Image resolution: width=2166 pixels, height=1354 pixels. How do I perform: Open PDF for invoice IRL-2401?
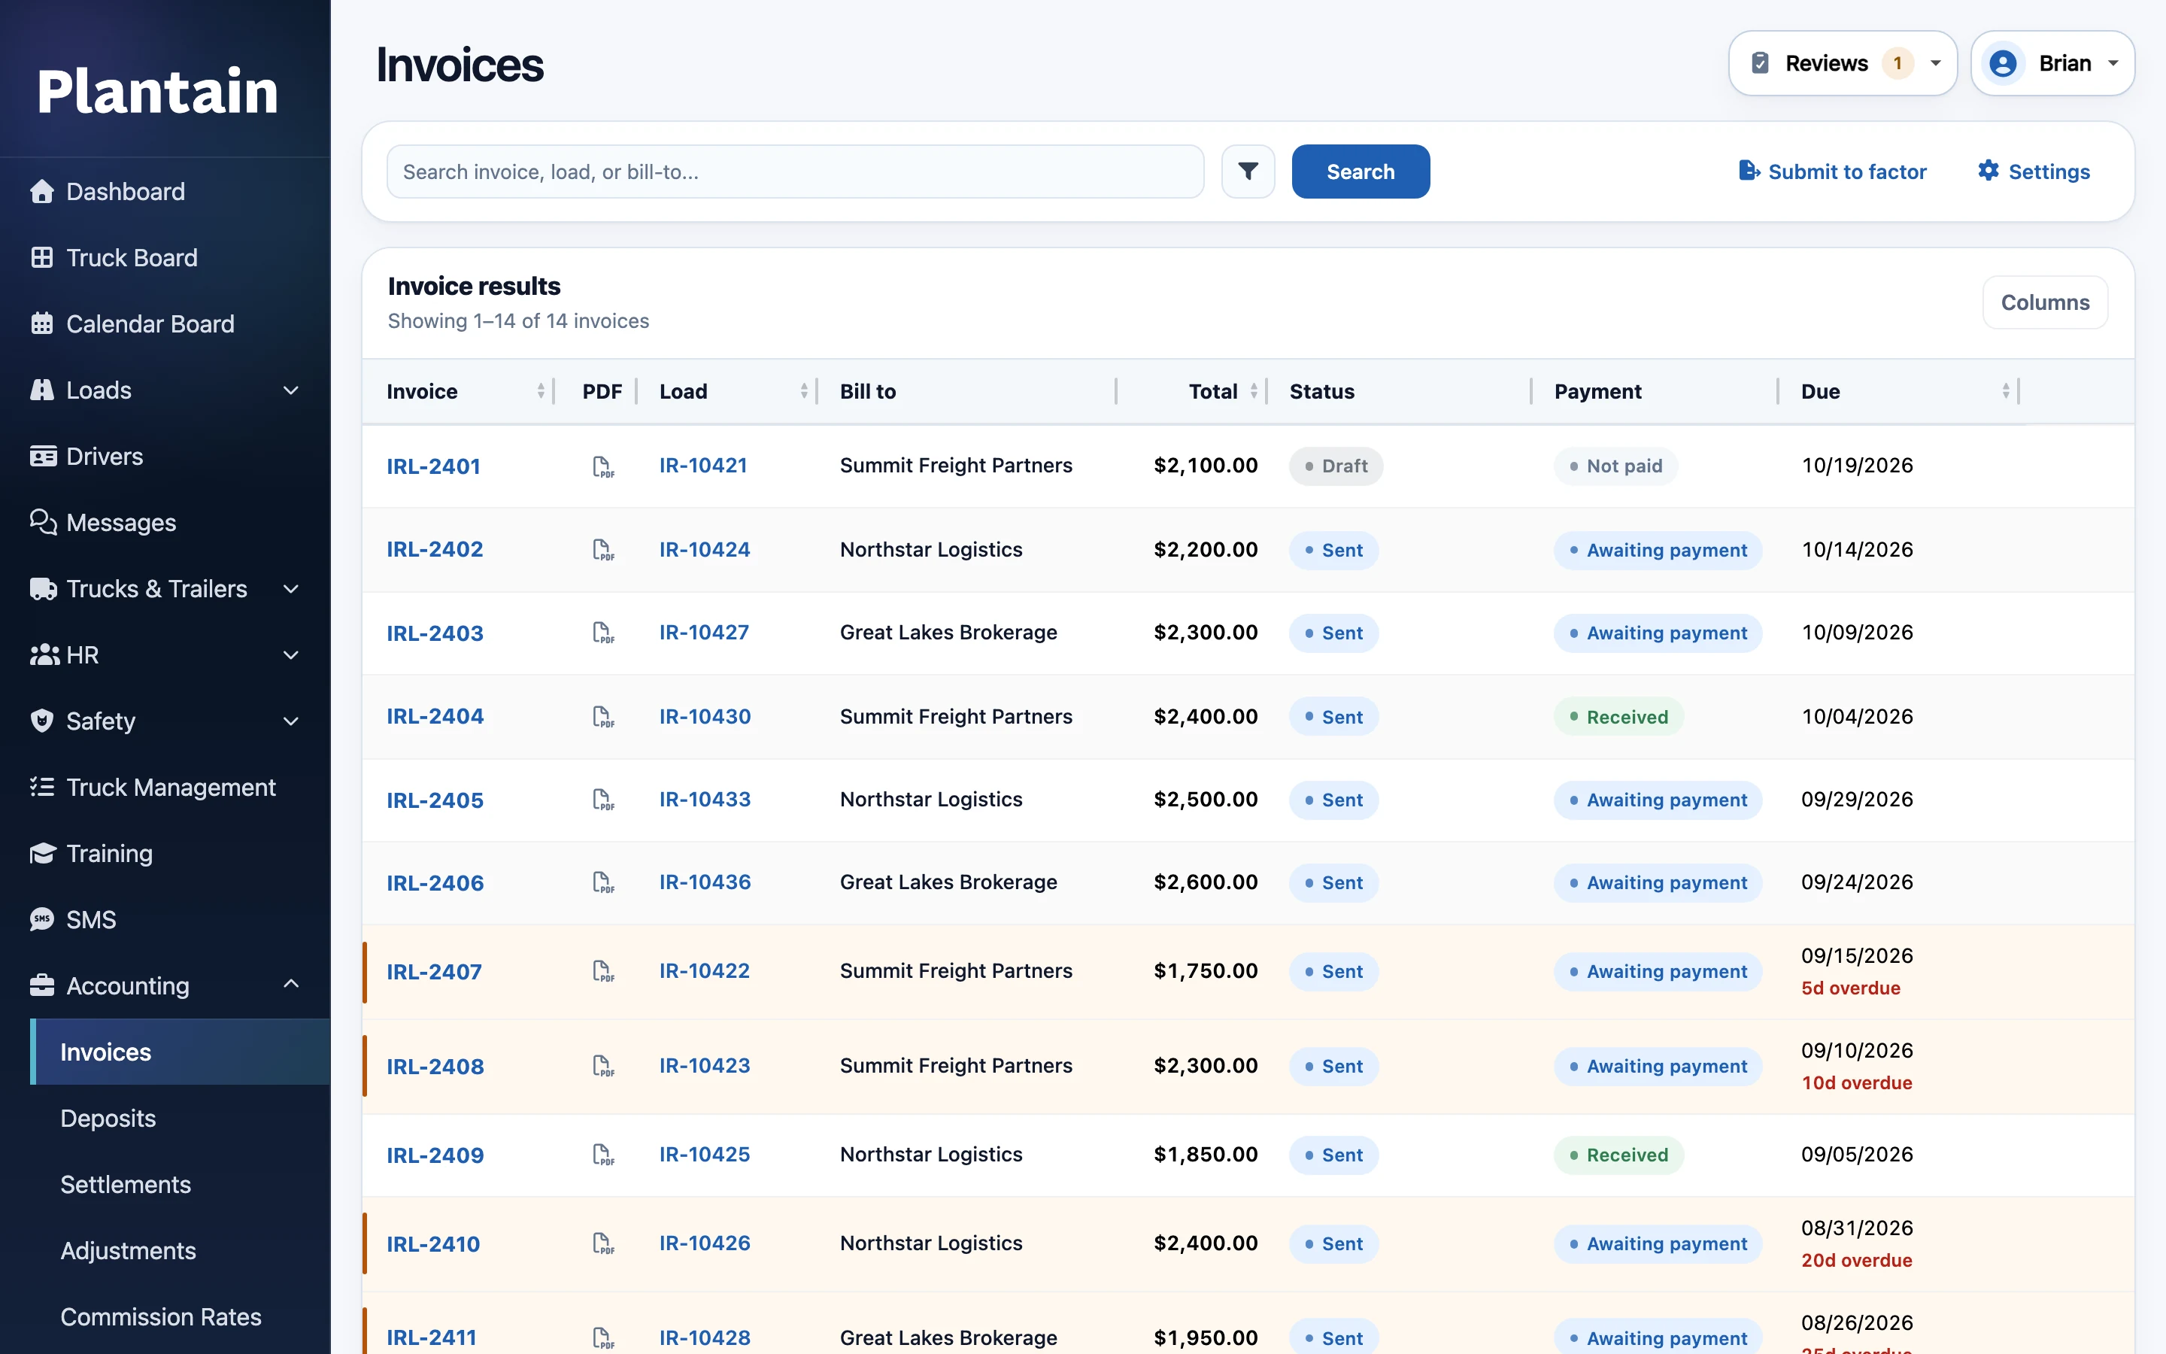click(603, 466)
